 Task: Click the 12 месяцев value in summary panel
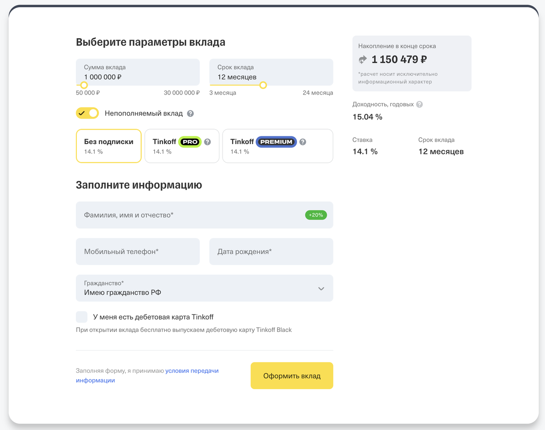(x=441, y=151)
